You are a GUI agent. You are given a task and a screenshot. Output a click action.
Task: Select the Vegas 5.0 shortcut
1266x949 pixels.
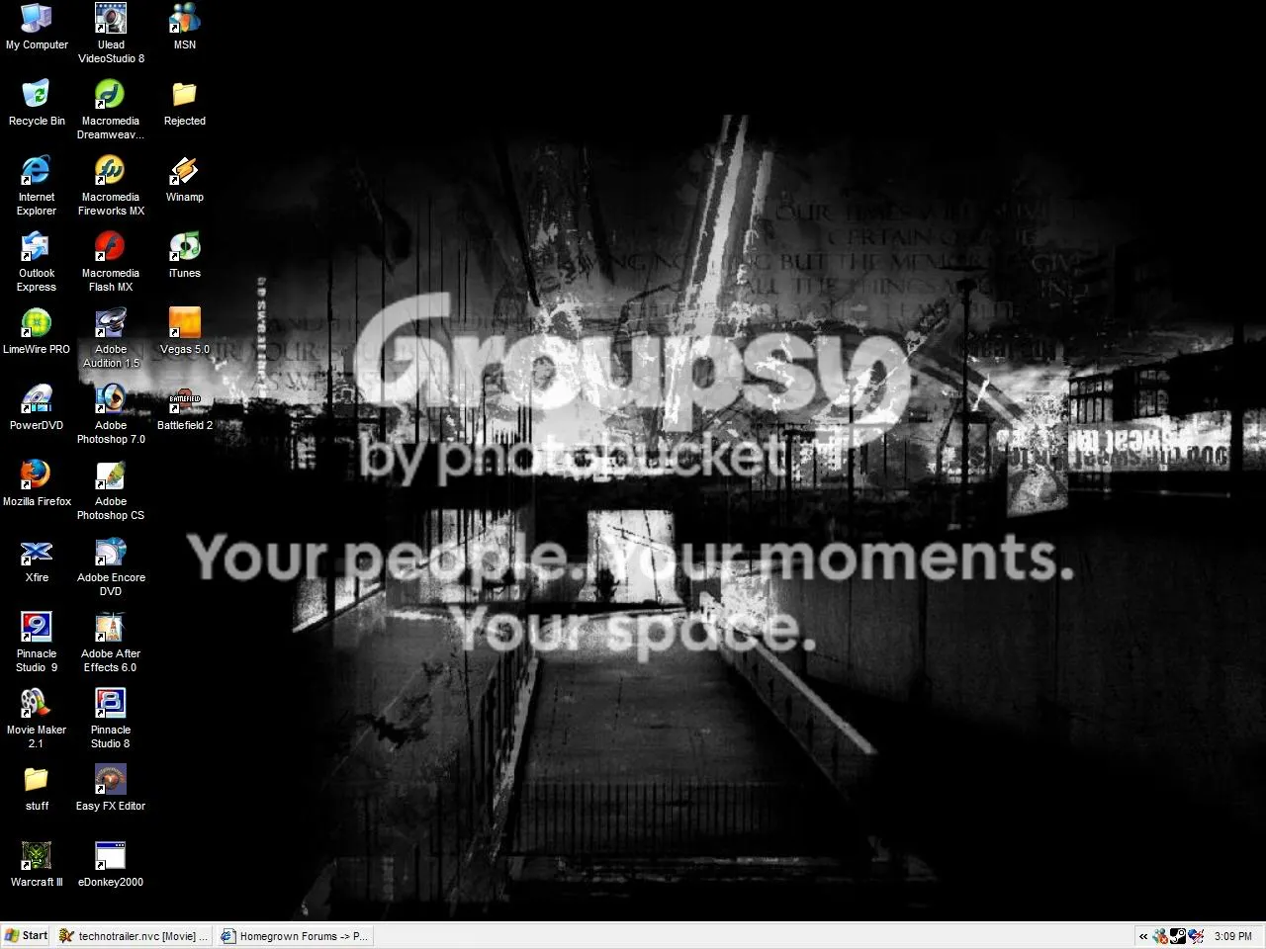click(x=185, y=331)
